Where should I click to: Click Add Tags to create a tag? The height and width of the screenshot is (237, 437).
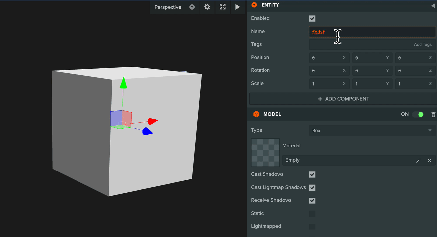[x=422, y=44]
